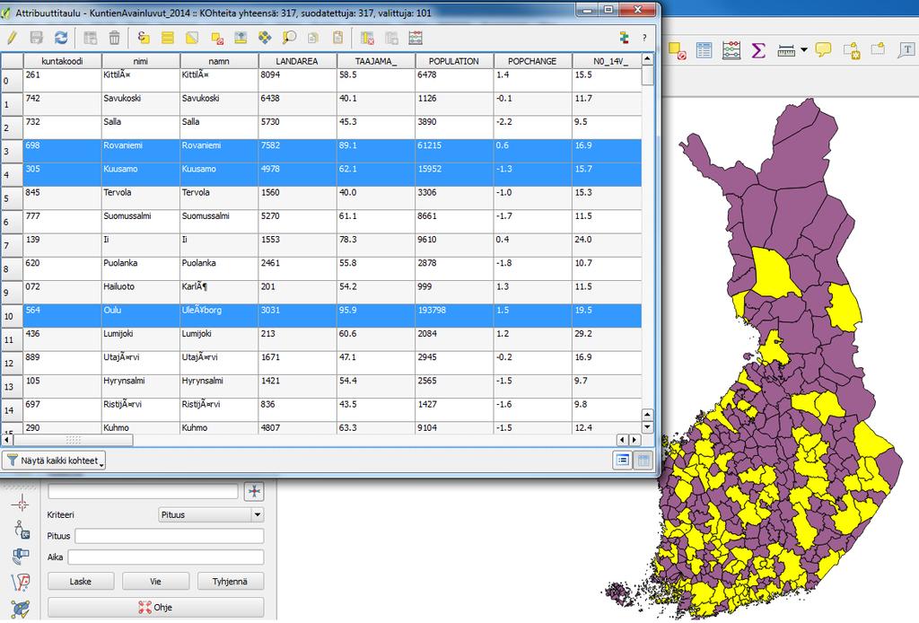Deselect all features in the attribute table toolbar
The width and height of the screenshot is (919, 623).
click(216, 38)
